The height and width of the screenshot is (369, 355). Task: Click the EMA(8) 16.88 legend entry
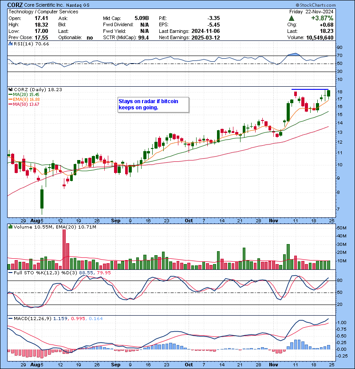[24, 99]
